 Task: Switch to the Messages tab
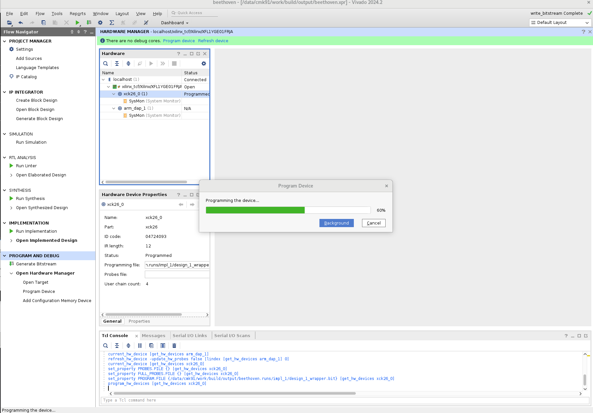154,335
